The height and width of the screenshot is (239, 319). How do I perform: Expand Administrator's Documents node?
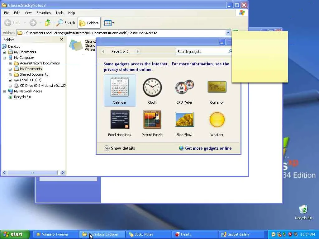point(10,63)
